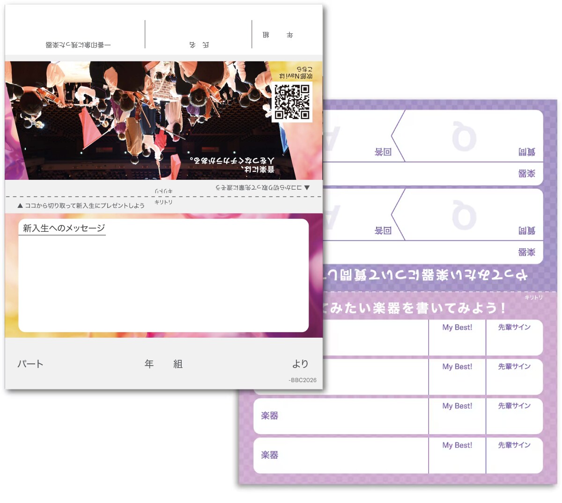Click the 楽器 label in the last row
This screenshot has height=503, width=562.
tap(270, 455)
